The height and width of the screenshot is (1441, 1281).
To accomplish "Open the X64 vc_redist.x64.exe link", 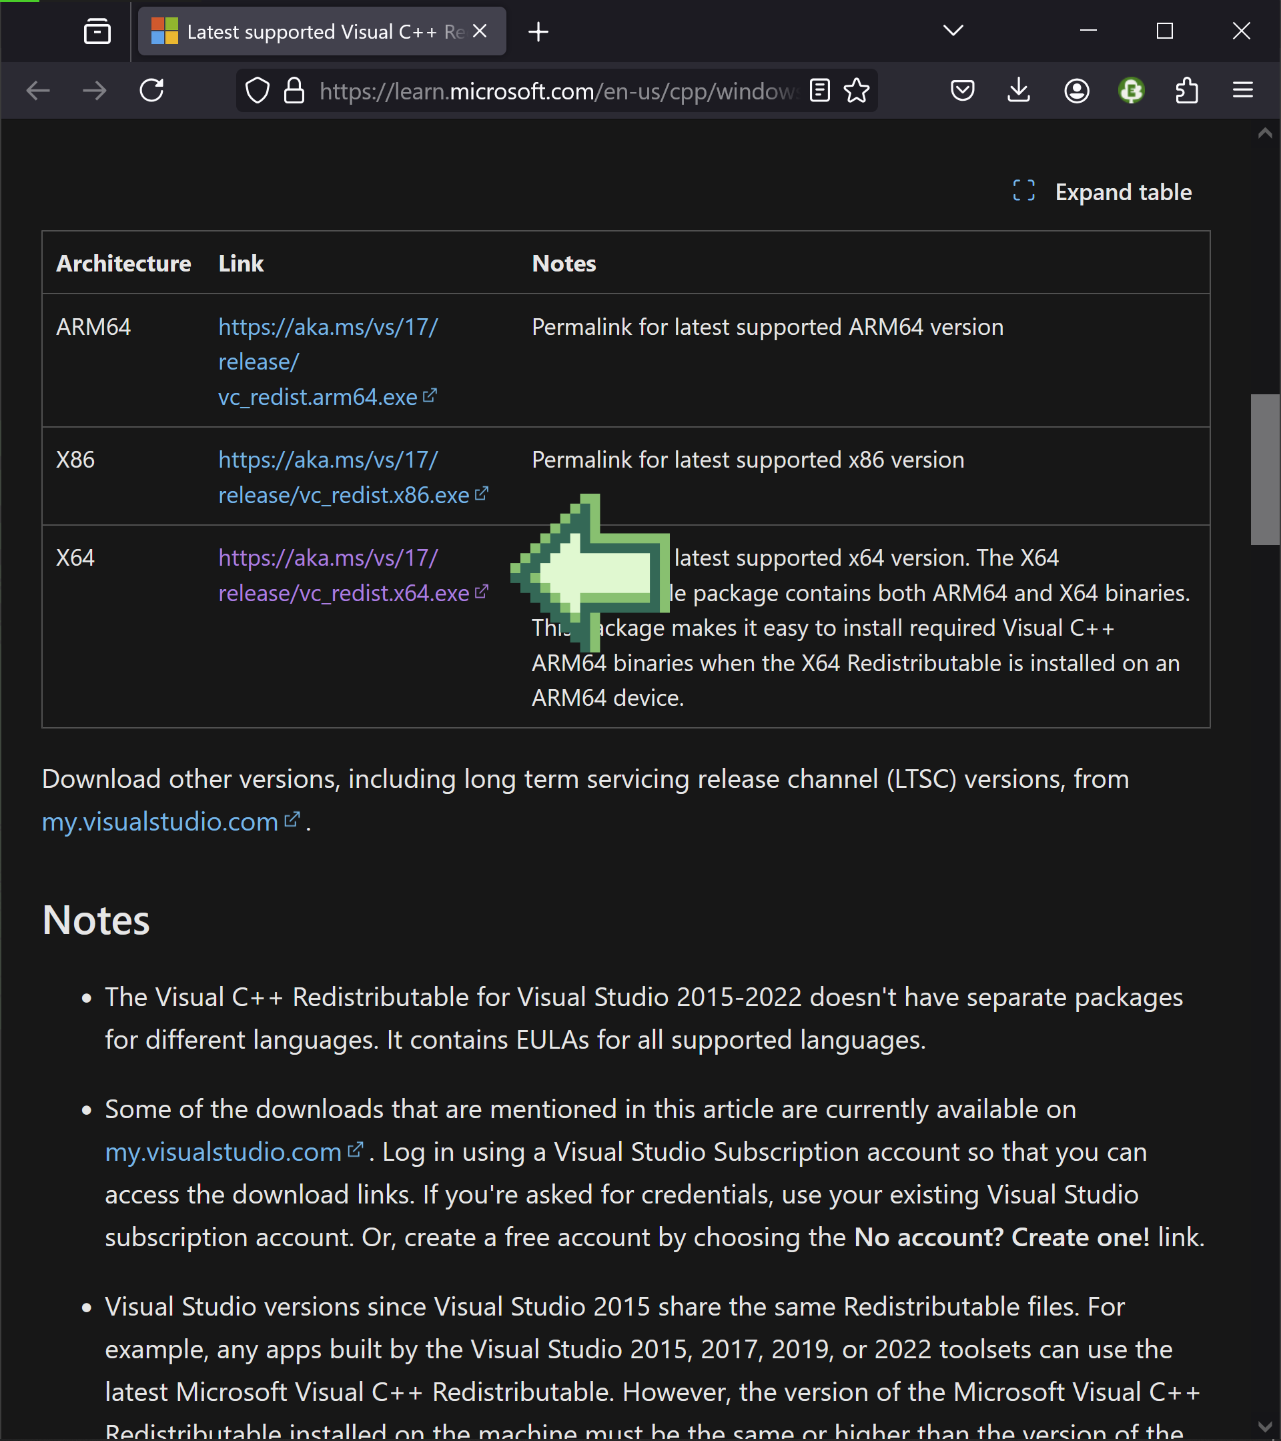I will [353, 575].
